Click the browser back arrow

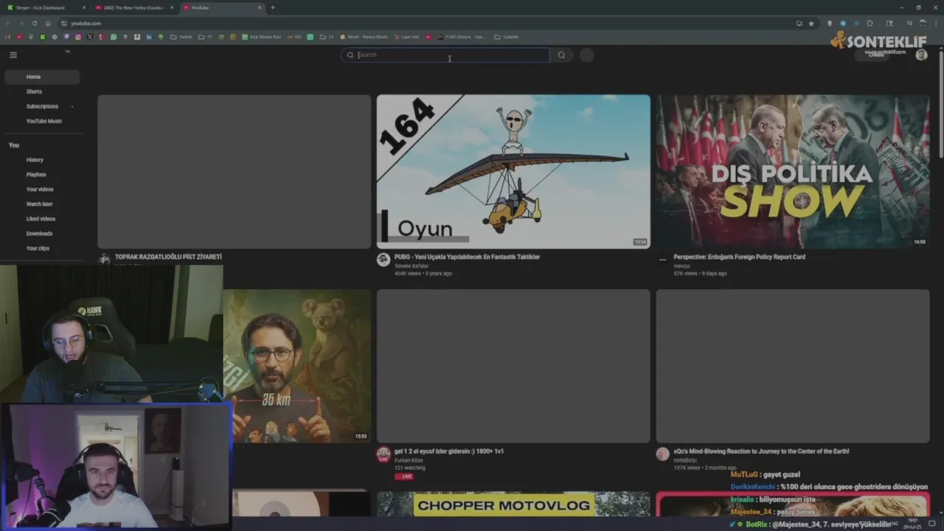(x=8, y=24)
